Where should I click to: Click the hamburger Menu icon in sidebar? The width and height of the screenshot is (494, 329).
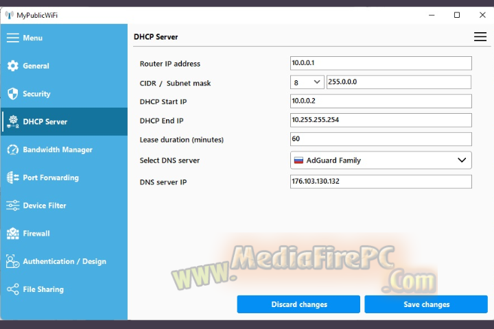click(x=13, y=38)
